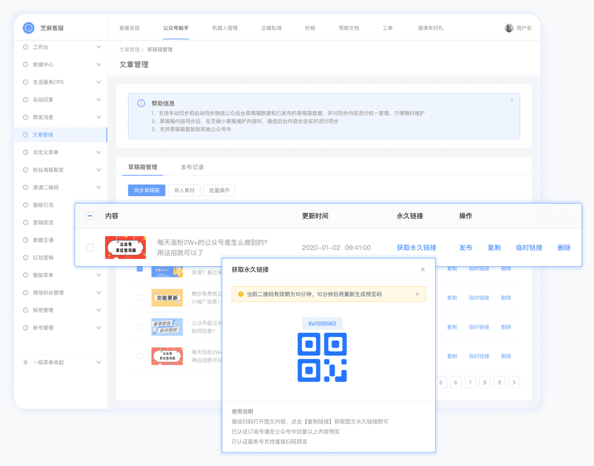Image resolution: width=594 pixels, height=466 pixels.
Task: Click the 同步草稿箱 button
Action: (x=147, y=190)
